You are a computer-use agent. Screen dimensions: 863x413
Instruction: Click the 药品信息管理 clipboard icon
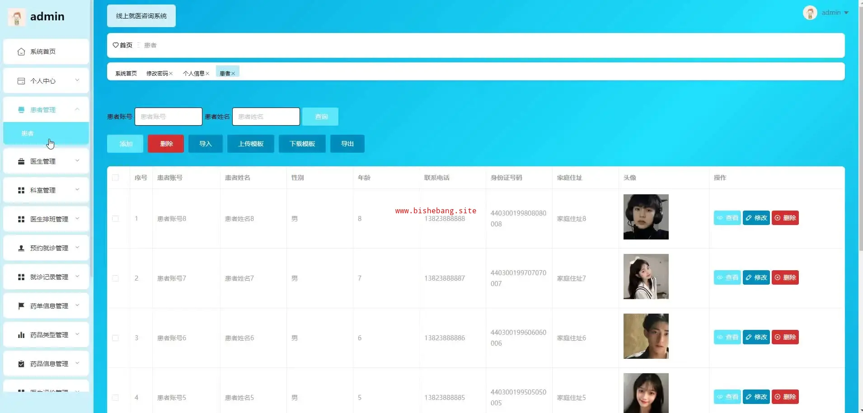(21, 364)
